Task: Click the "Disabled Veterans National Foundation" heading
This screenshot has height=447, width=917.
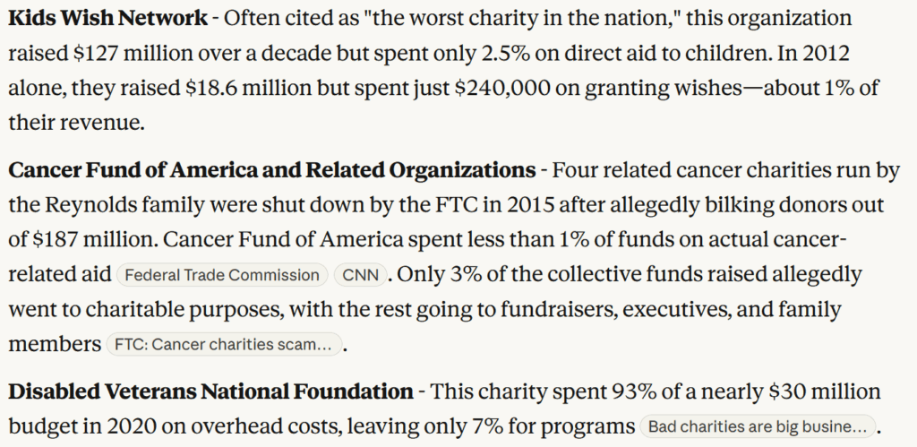Action: (210, 391)
